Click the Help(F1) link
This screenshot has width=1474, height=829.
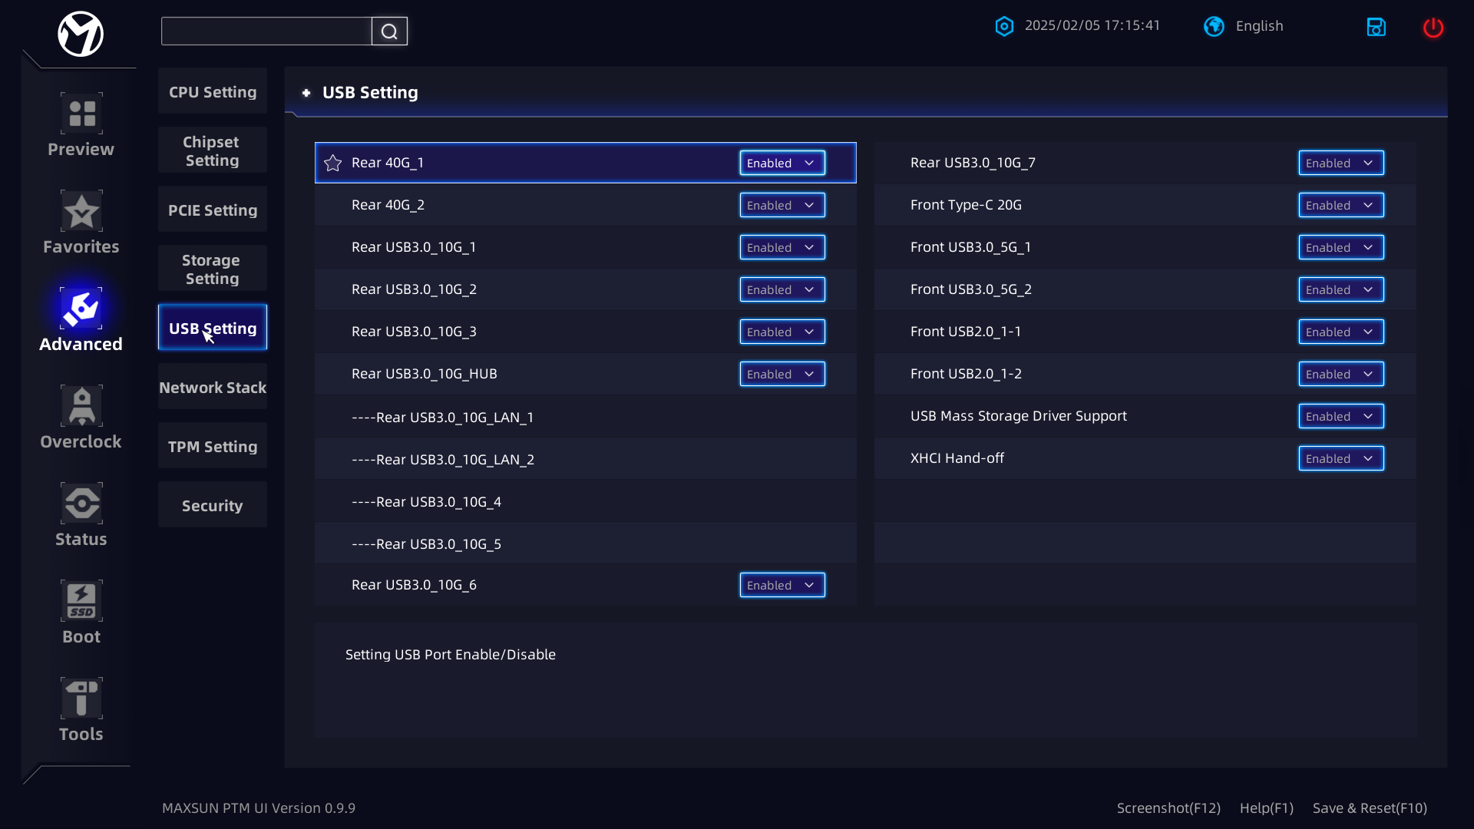1266,808
